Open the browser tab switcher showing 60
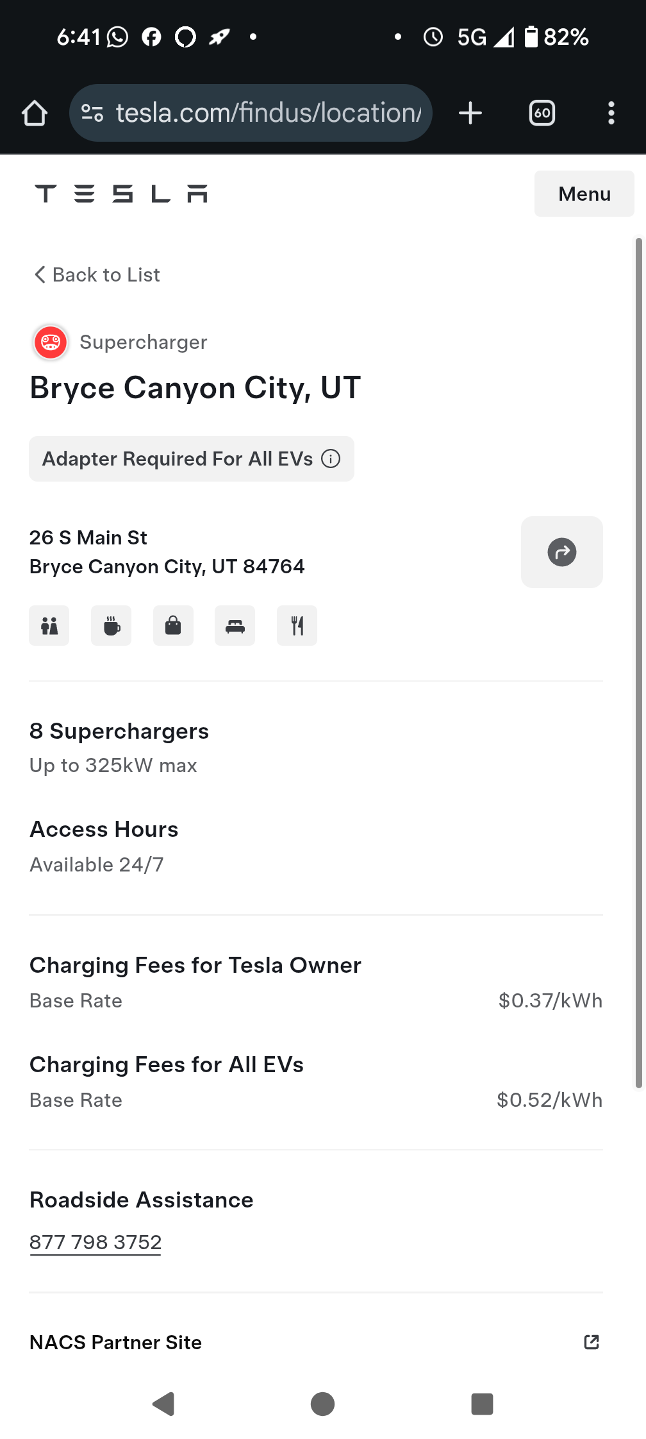The image size is (646, 1439). [542, 113]
